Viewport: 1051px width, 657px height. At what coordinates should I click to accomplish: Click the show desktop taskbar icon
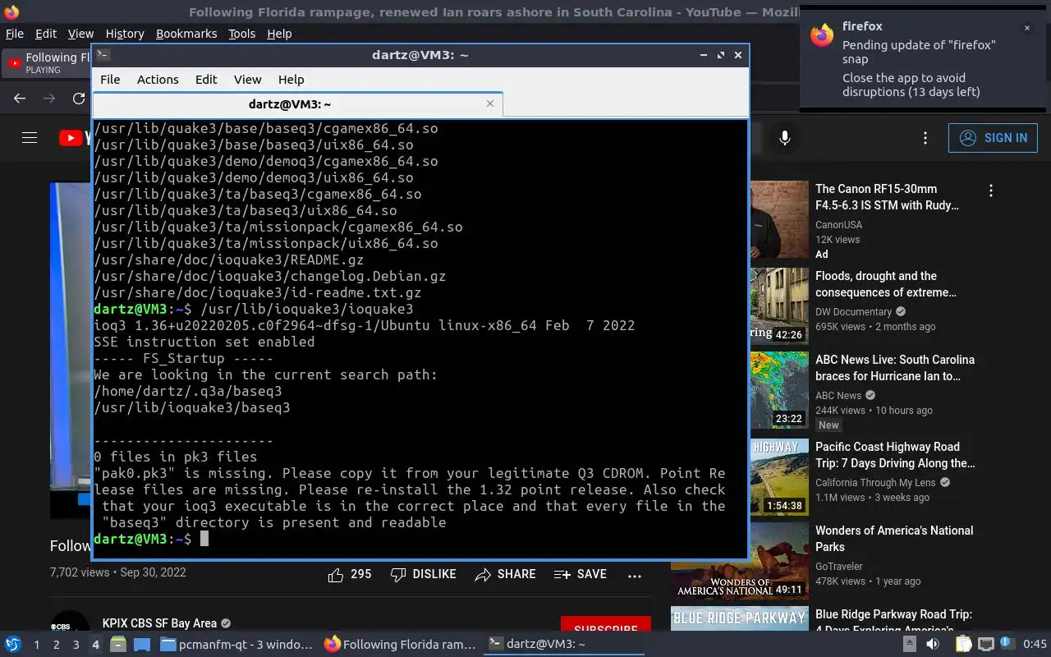[x=142, y=645]
